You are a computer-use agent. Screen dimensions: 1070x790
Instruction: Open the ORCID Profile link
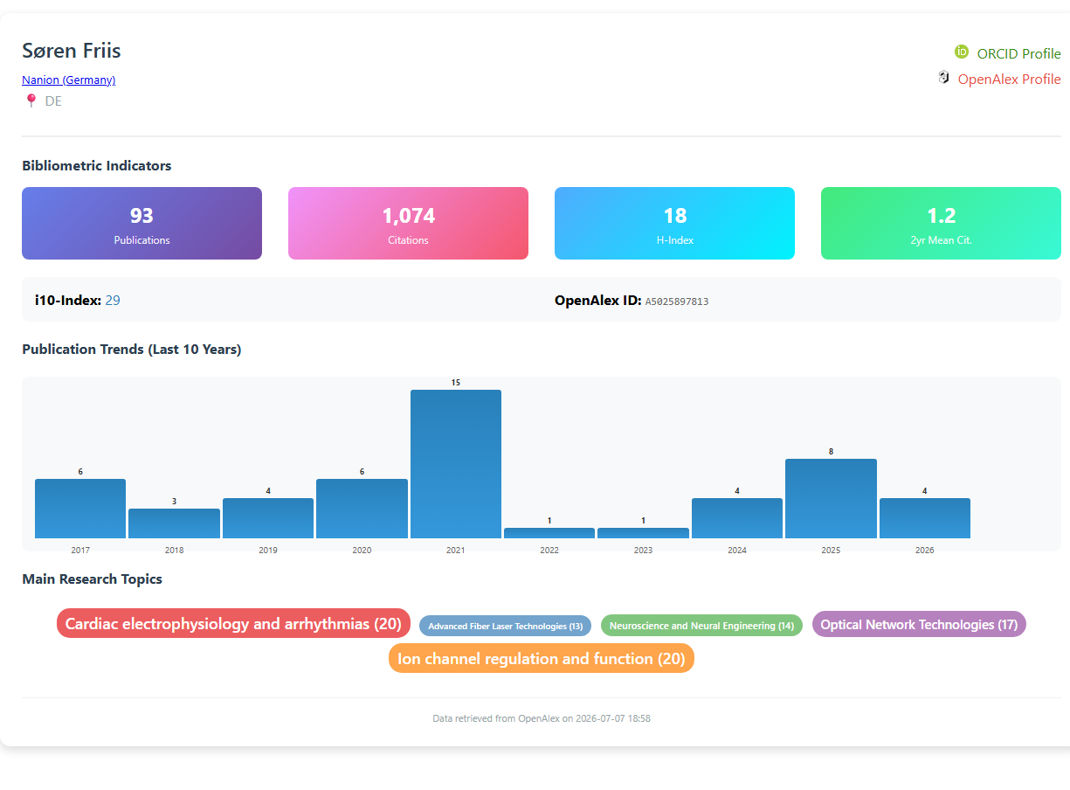tap(1018, 53)
